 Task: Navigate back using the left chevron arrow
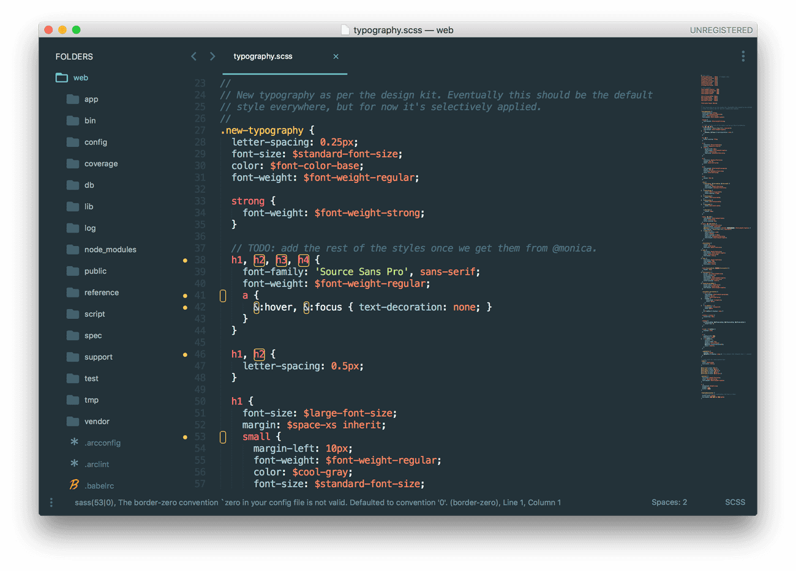pyautogui.click(x=193, y=56)
